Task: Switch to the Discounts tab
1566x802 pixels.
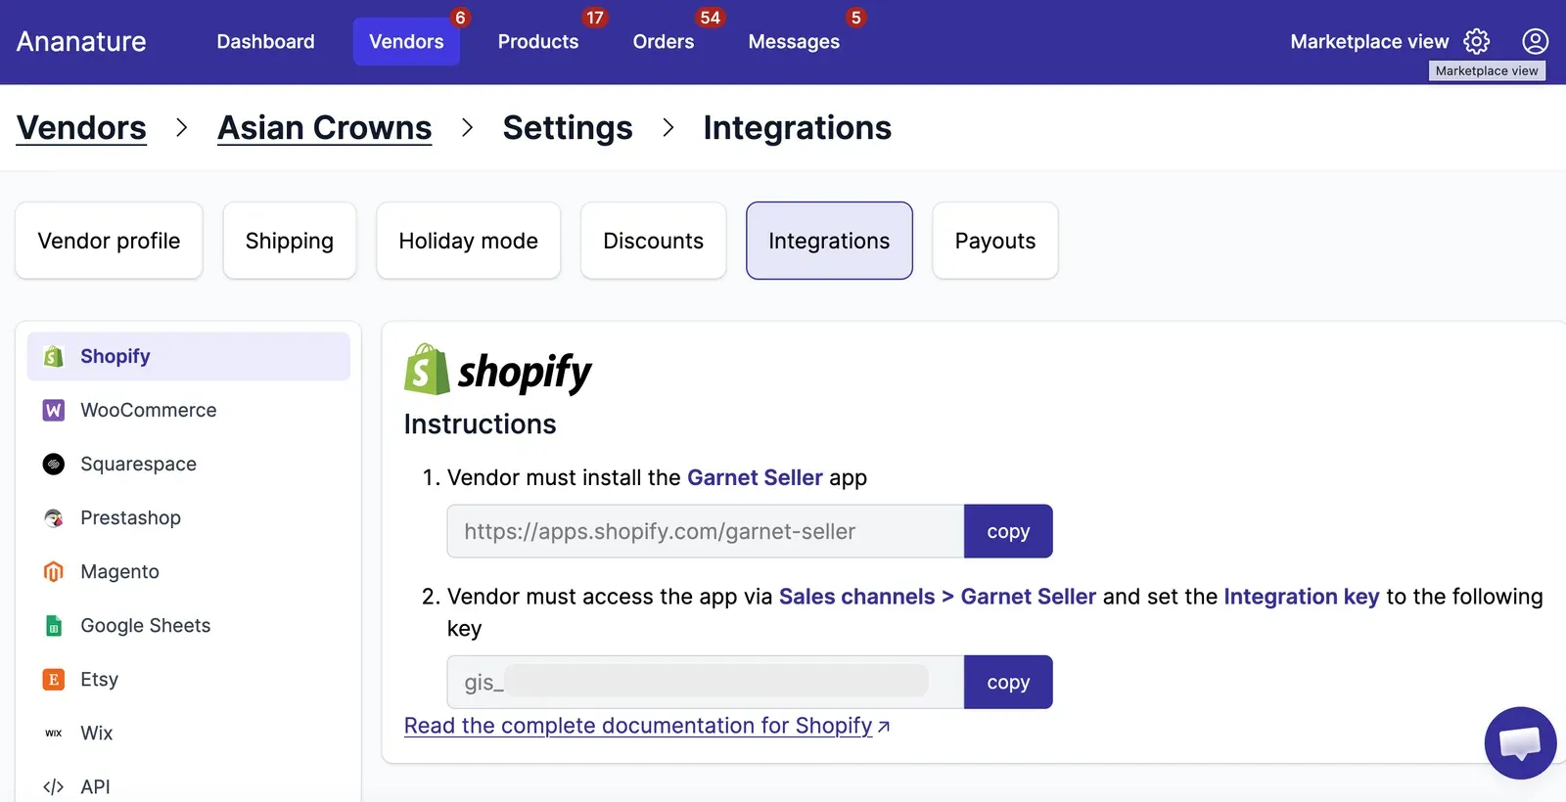Action: pyautogui.click(x=654, y=241)
